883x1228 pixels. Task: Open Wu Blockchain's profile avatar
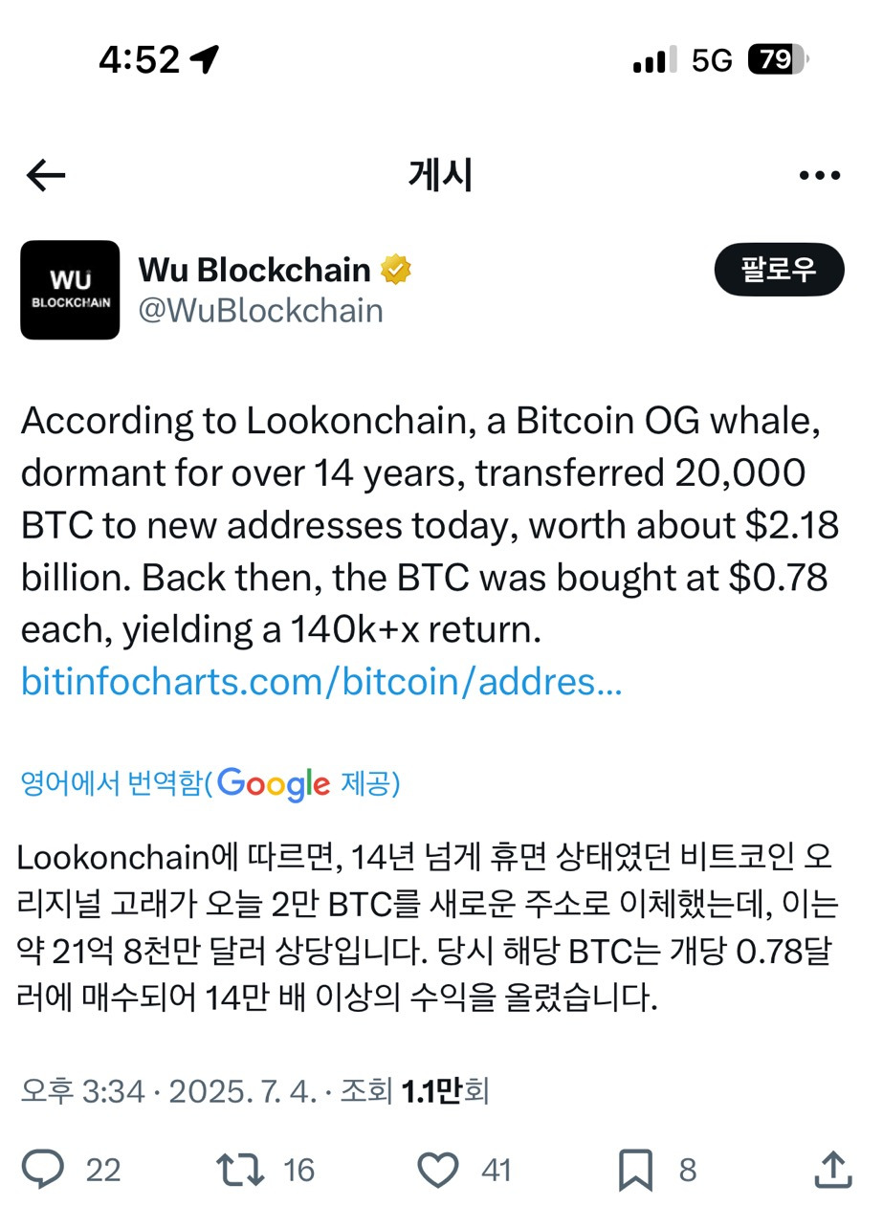pyautogui.click(x=69, y=289)
